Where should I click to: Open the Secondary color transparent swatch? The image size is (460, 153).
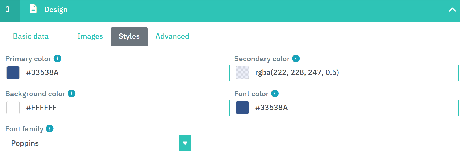tap(242, 72)
